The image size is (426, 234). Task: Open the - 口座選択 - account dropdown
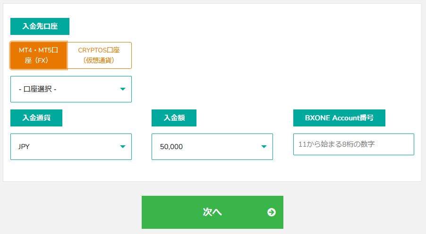71,89
